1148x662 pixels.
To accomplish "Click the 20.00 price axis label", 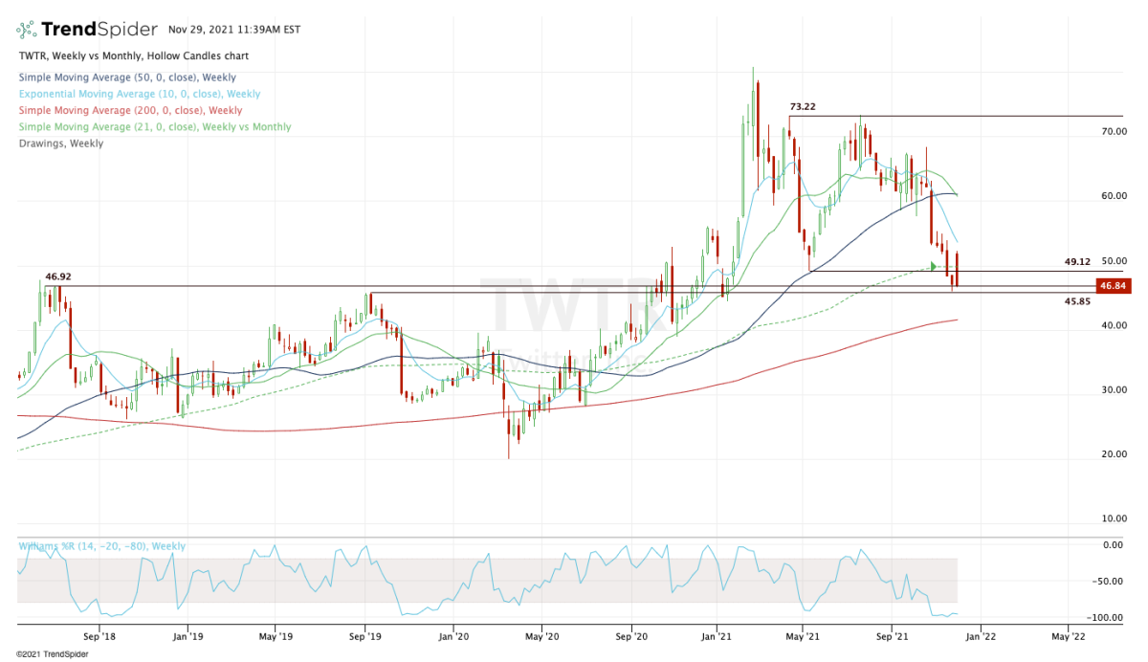I will click(x=1114, y=454).
